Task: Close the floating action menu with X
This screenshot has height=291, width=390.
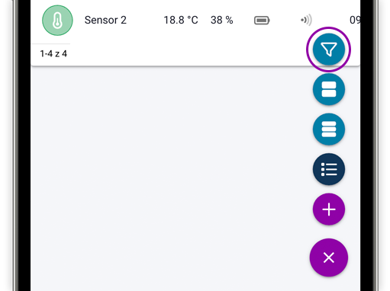Action: (329, 257)
